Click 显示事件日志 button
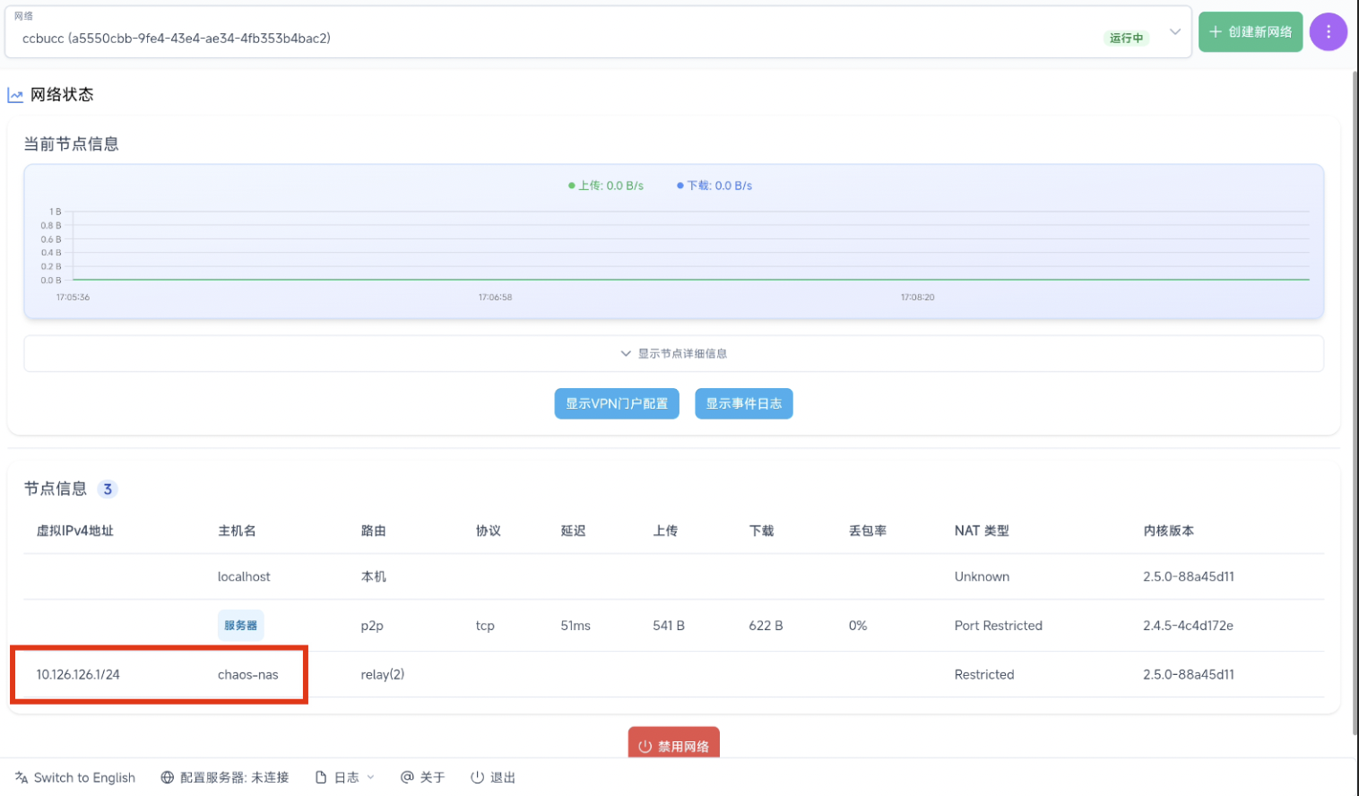Viewport: 1359px width, 796px height. click(743, 403)
